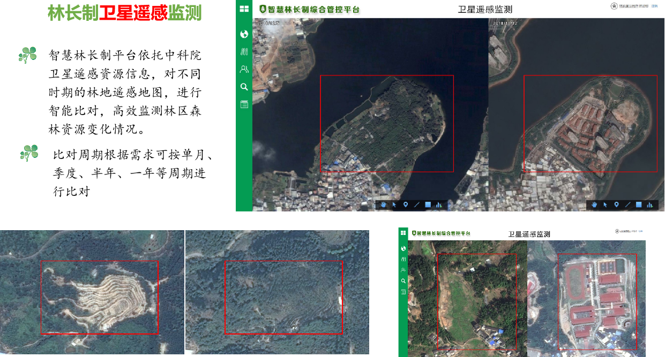Image resolution: width=665 pixels, height=357 pixels.
Task: Open the users icon in top sidebar
Action: pos(244,69)
